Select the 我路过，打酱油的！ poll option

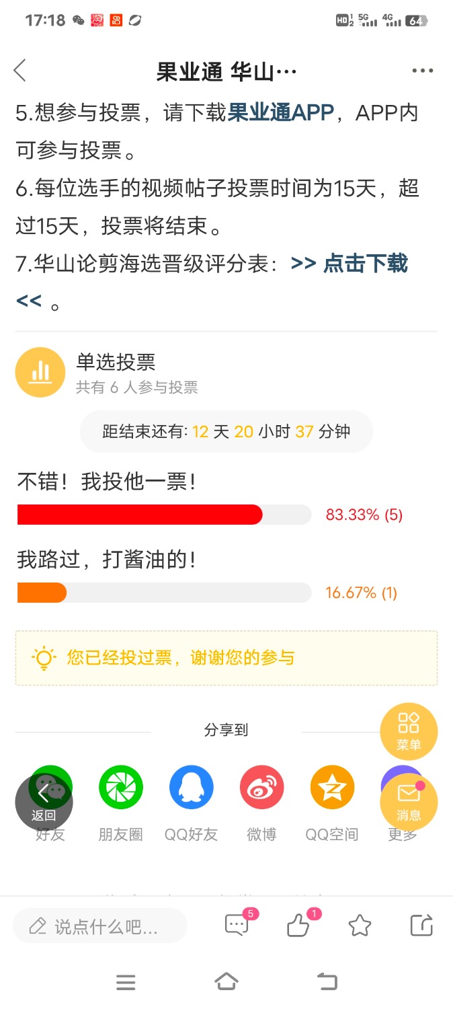107,560
